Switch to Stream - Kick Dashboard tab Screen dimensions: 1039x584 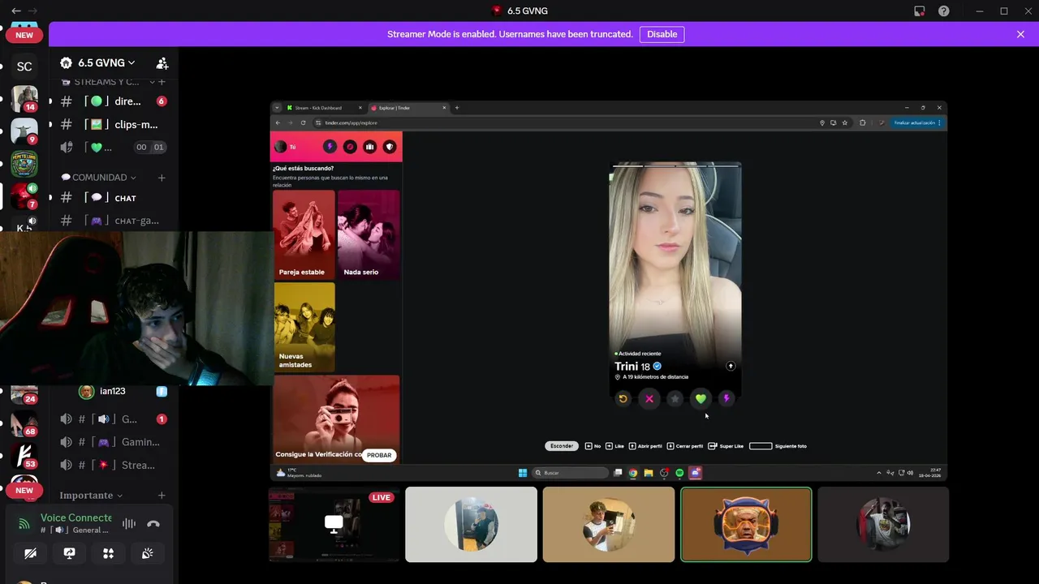(x=322, y=108)
